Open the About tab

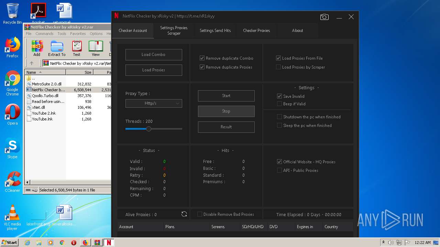point(297,30)
